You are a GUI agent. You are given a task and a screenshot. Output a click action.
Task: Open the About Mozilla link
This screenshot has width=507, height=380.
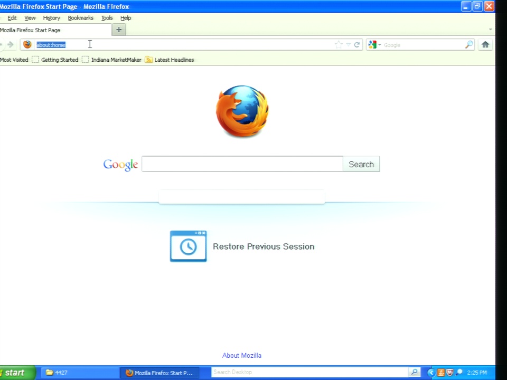(x=241, y=355)
